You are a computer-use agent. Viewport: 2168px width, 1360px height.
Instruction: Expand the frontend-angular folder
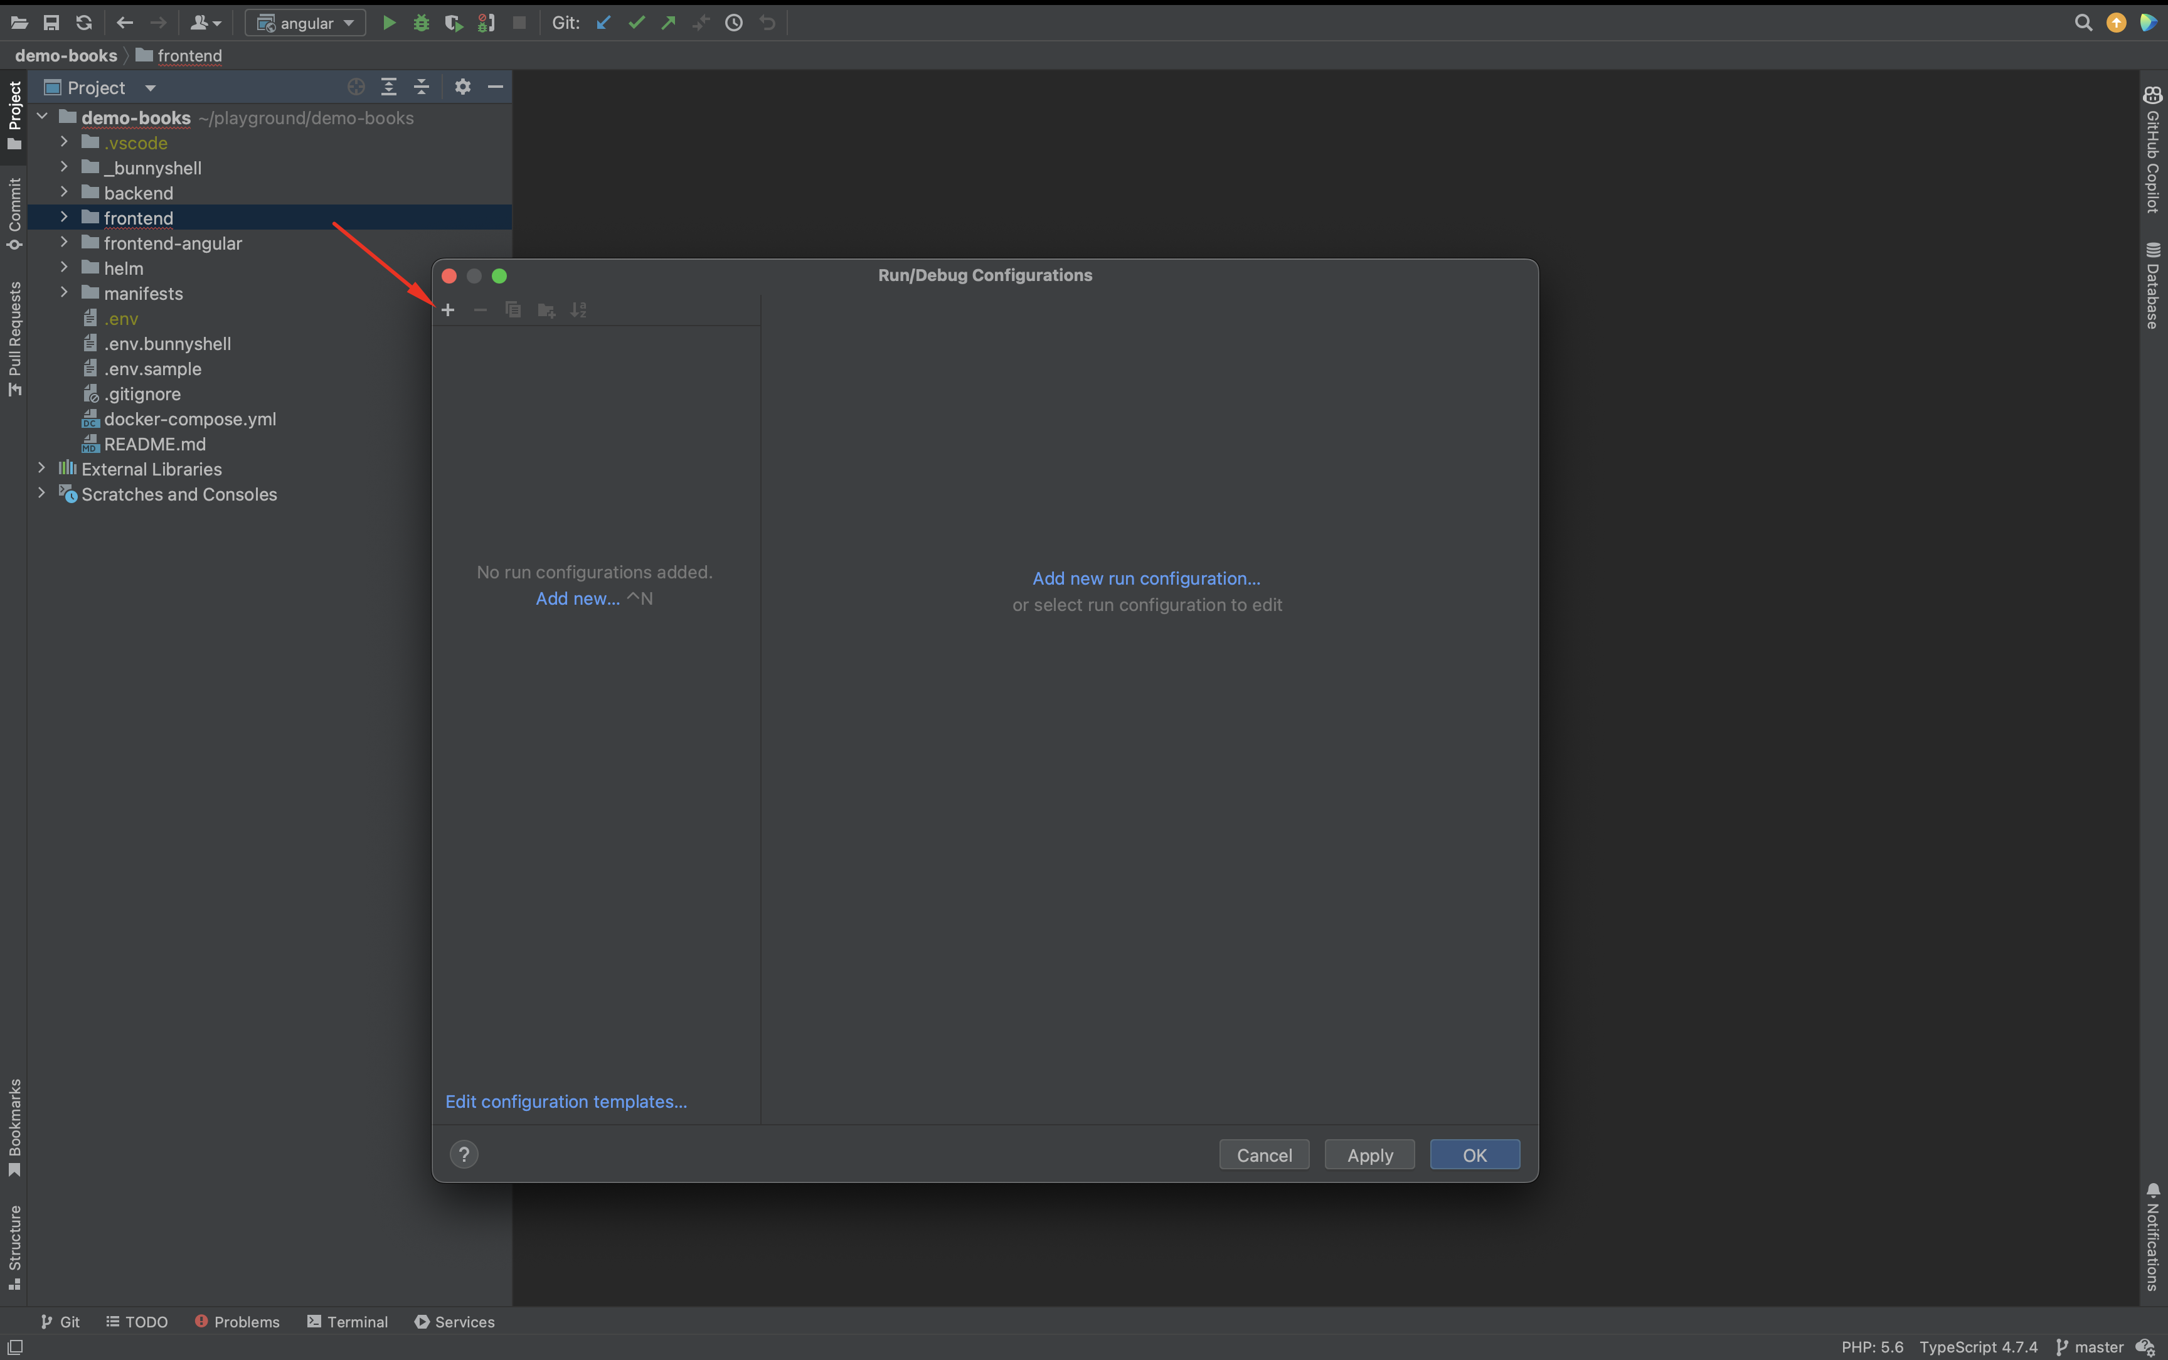pyautogui.click(x=64, y=243)
